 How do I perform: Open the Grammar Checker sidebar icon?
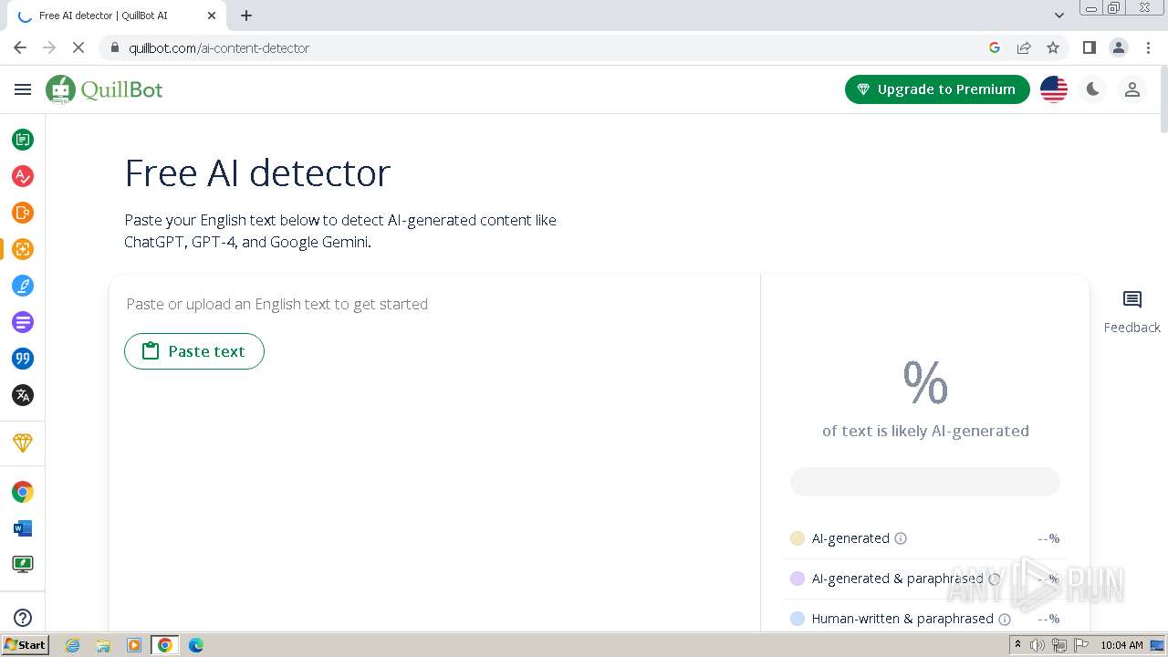[x=23, y=176]
